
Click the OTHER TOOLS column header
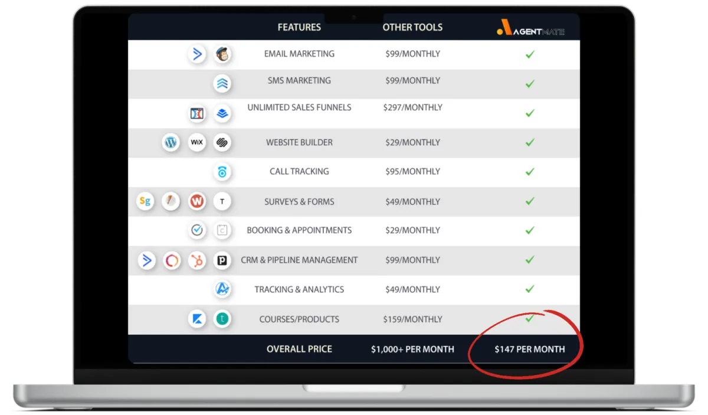click(x=412, y=27)
